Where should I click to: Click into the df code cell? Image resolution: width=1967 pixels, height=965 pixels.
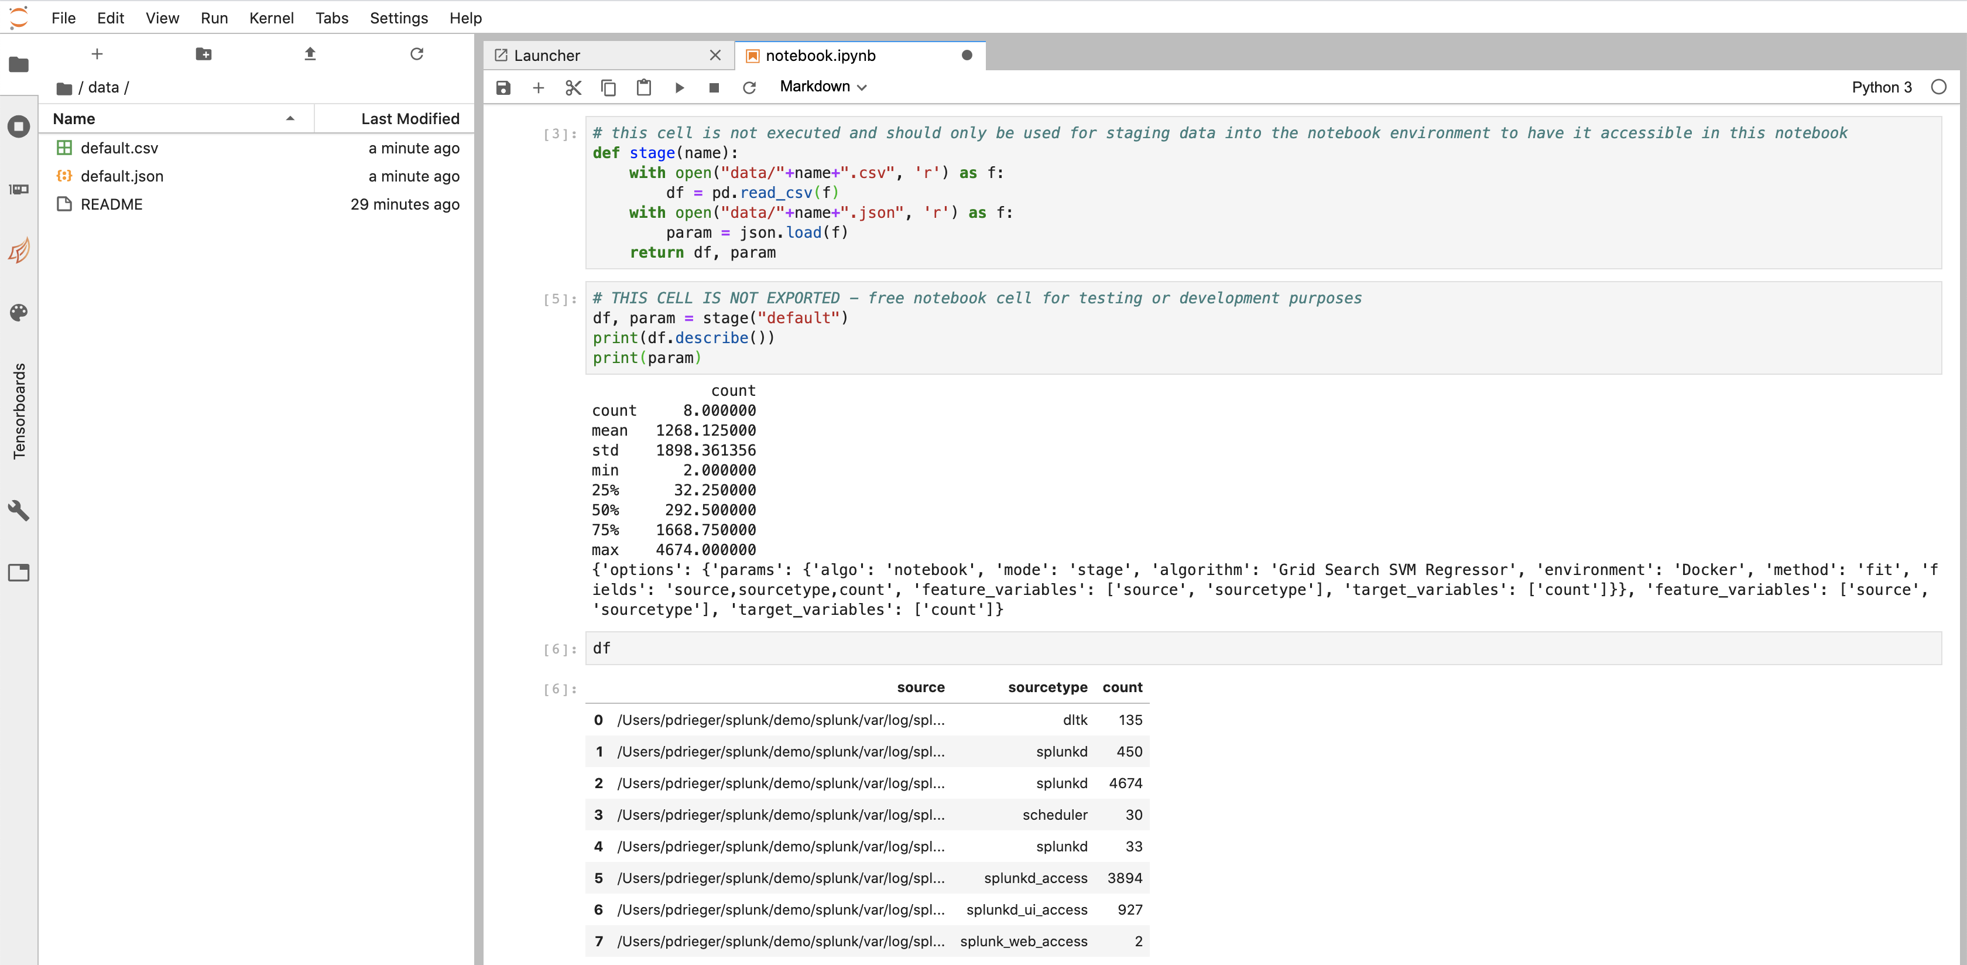point(1263,649)
